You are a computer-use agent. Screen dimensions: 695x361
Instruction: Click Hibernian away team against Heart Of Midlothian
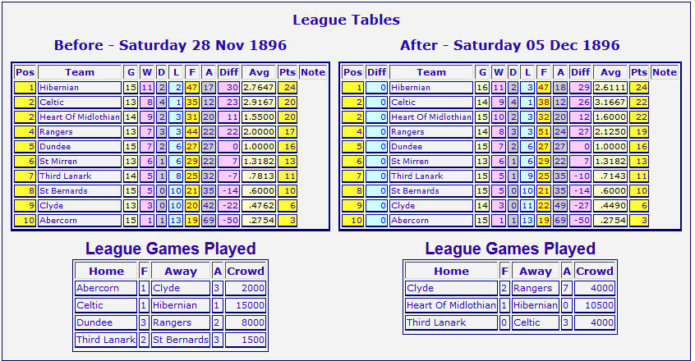[x=536, y=306]
